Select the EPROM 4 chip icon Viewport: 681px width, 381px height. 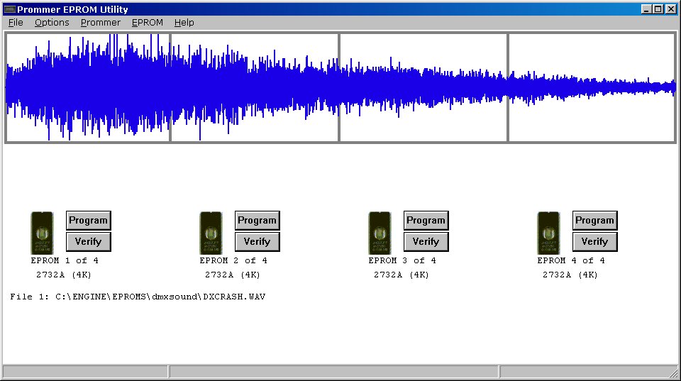tap(548, 233)
